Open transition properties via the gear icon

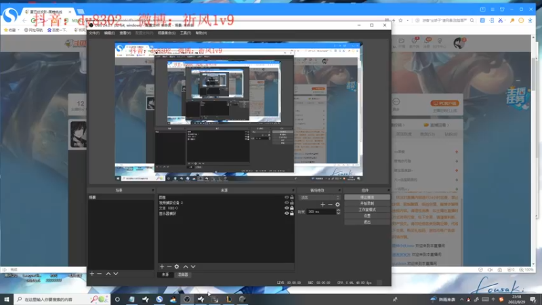[x=337, y=205]
